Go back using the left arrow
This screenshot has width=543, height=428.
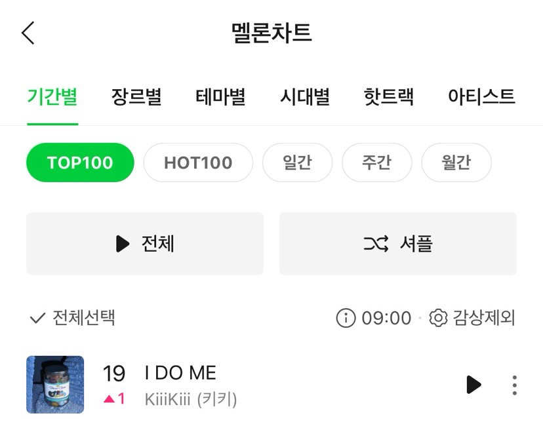(28, 33)
